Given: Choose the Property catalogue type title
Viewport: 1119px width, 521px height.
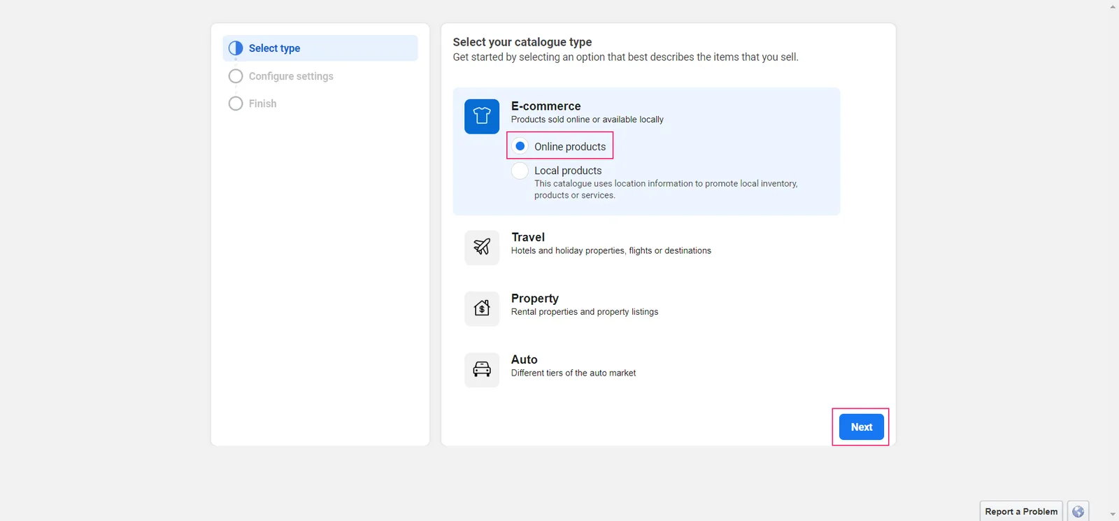Looking at the screenshot, I should [535, 299].
